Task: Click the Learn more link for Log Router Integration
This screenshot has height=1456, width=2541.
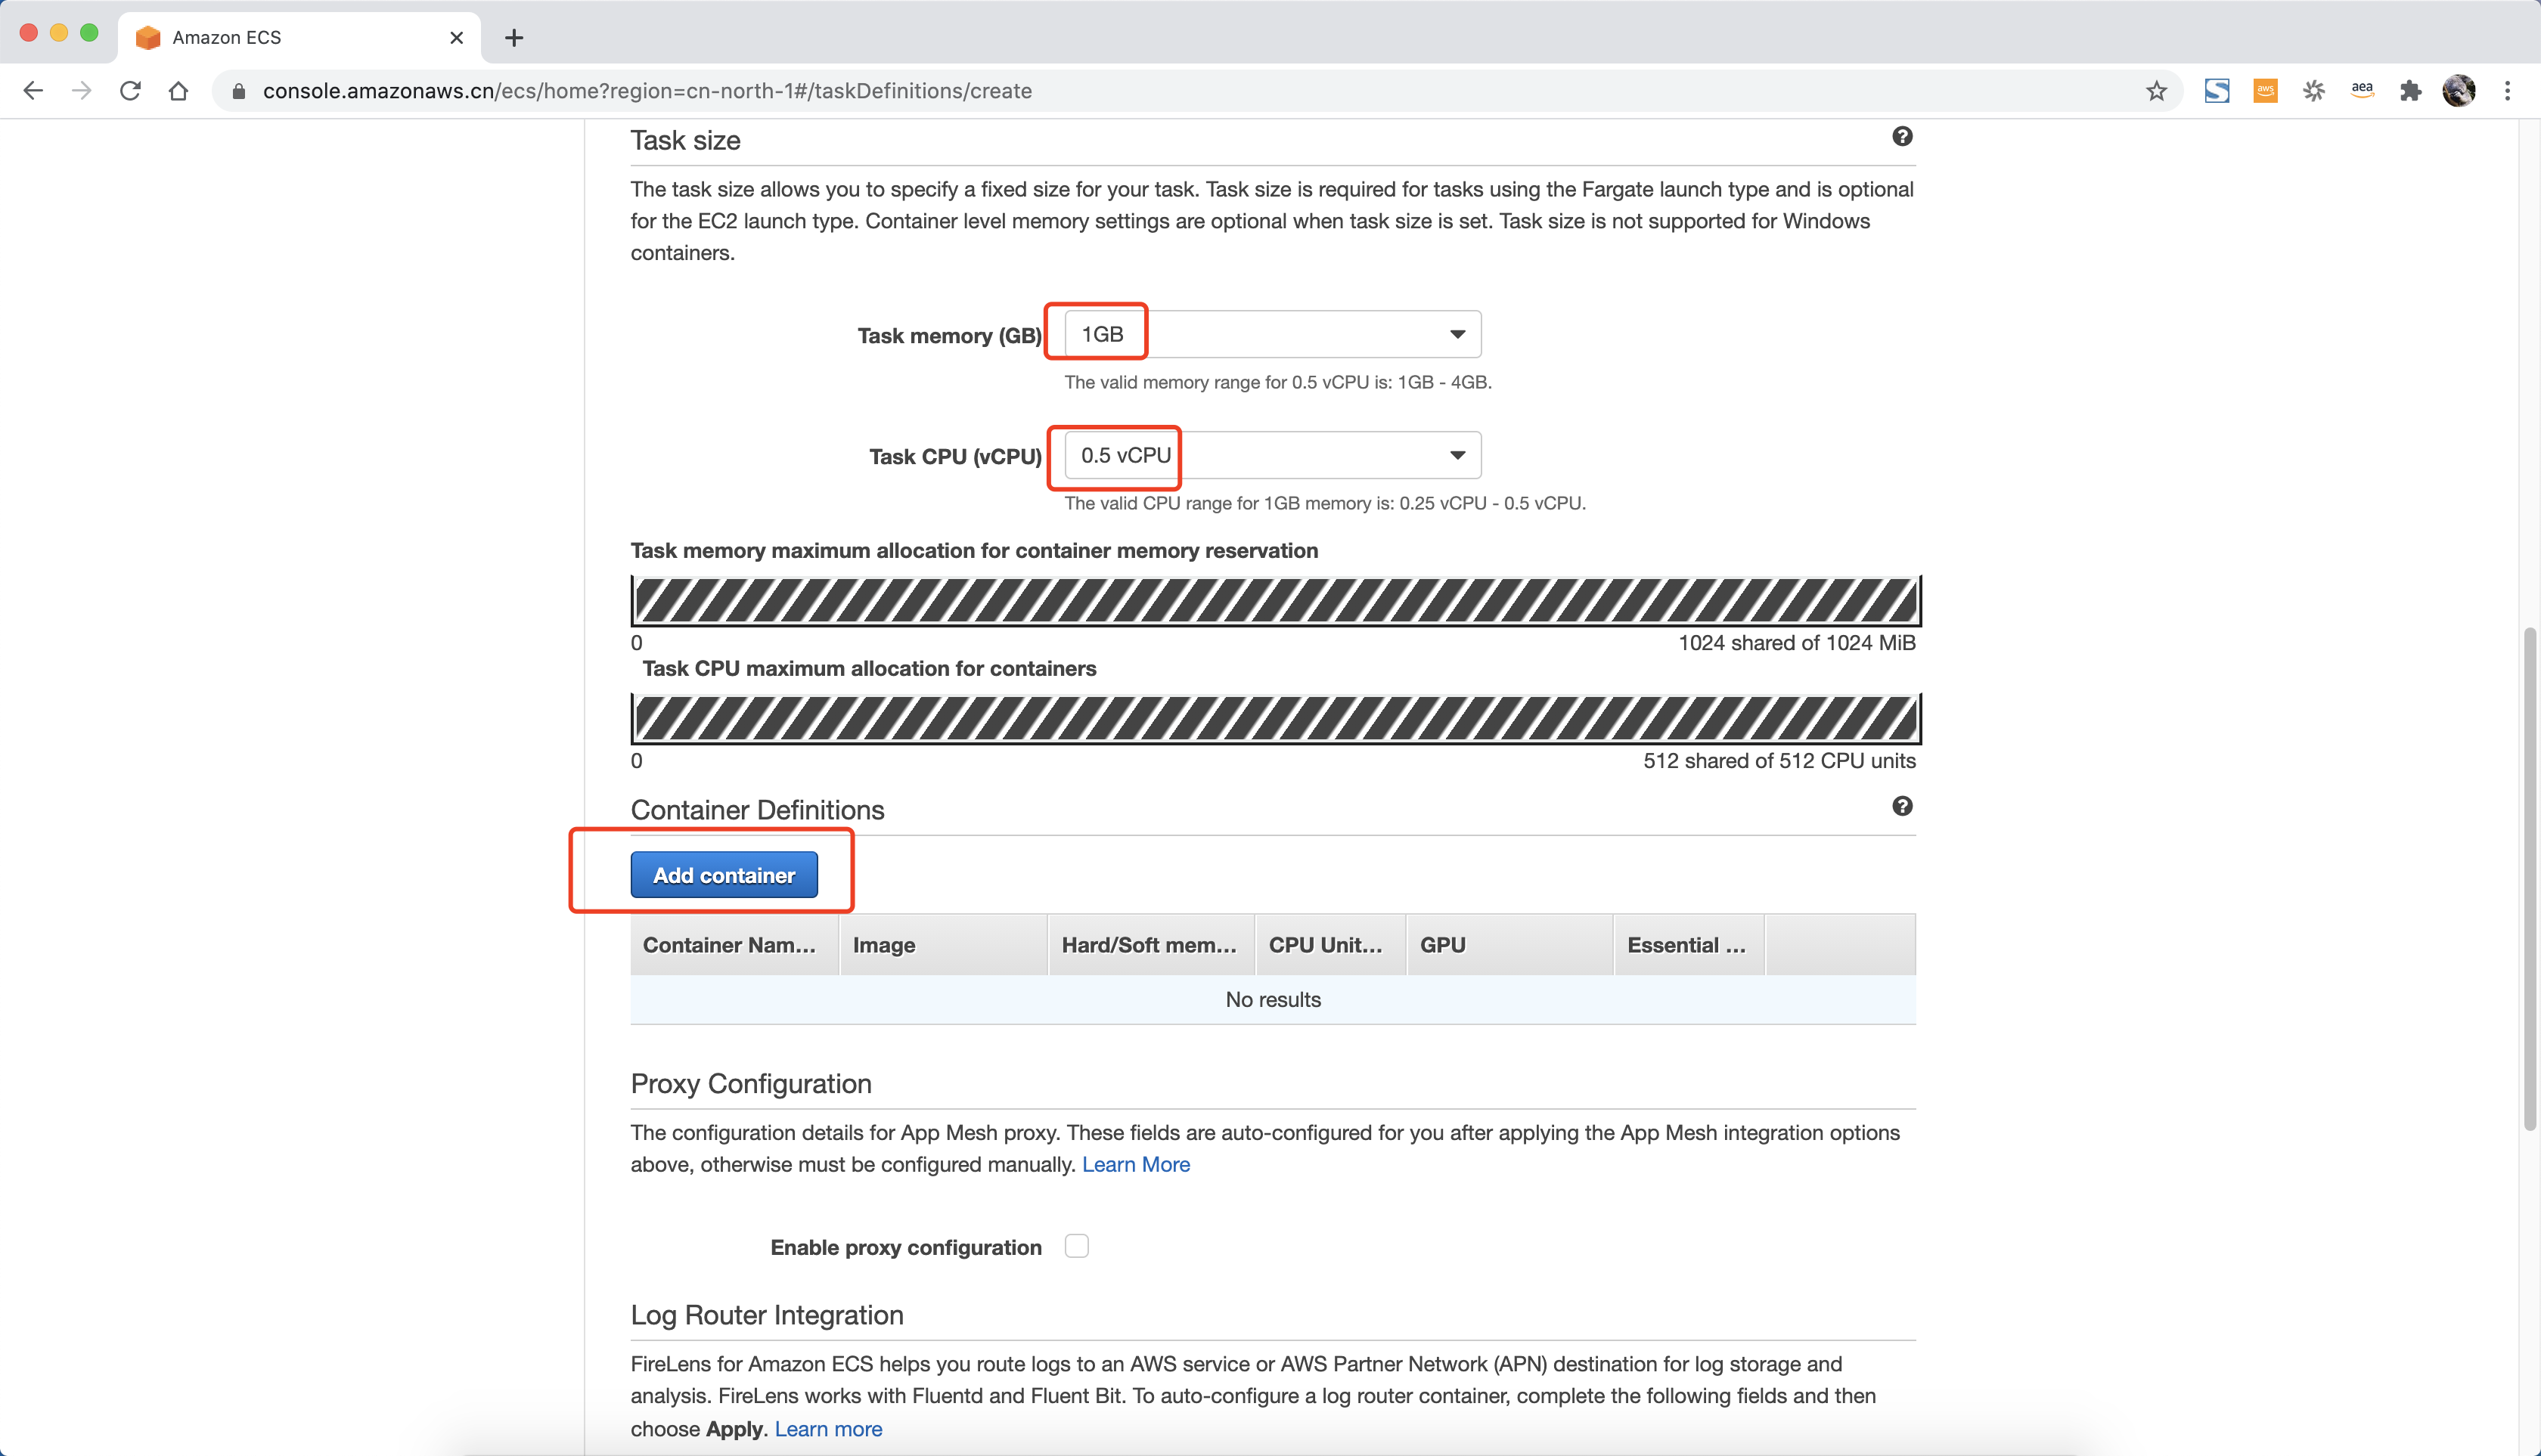Action: [826, 1428]
